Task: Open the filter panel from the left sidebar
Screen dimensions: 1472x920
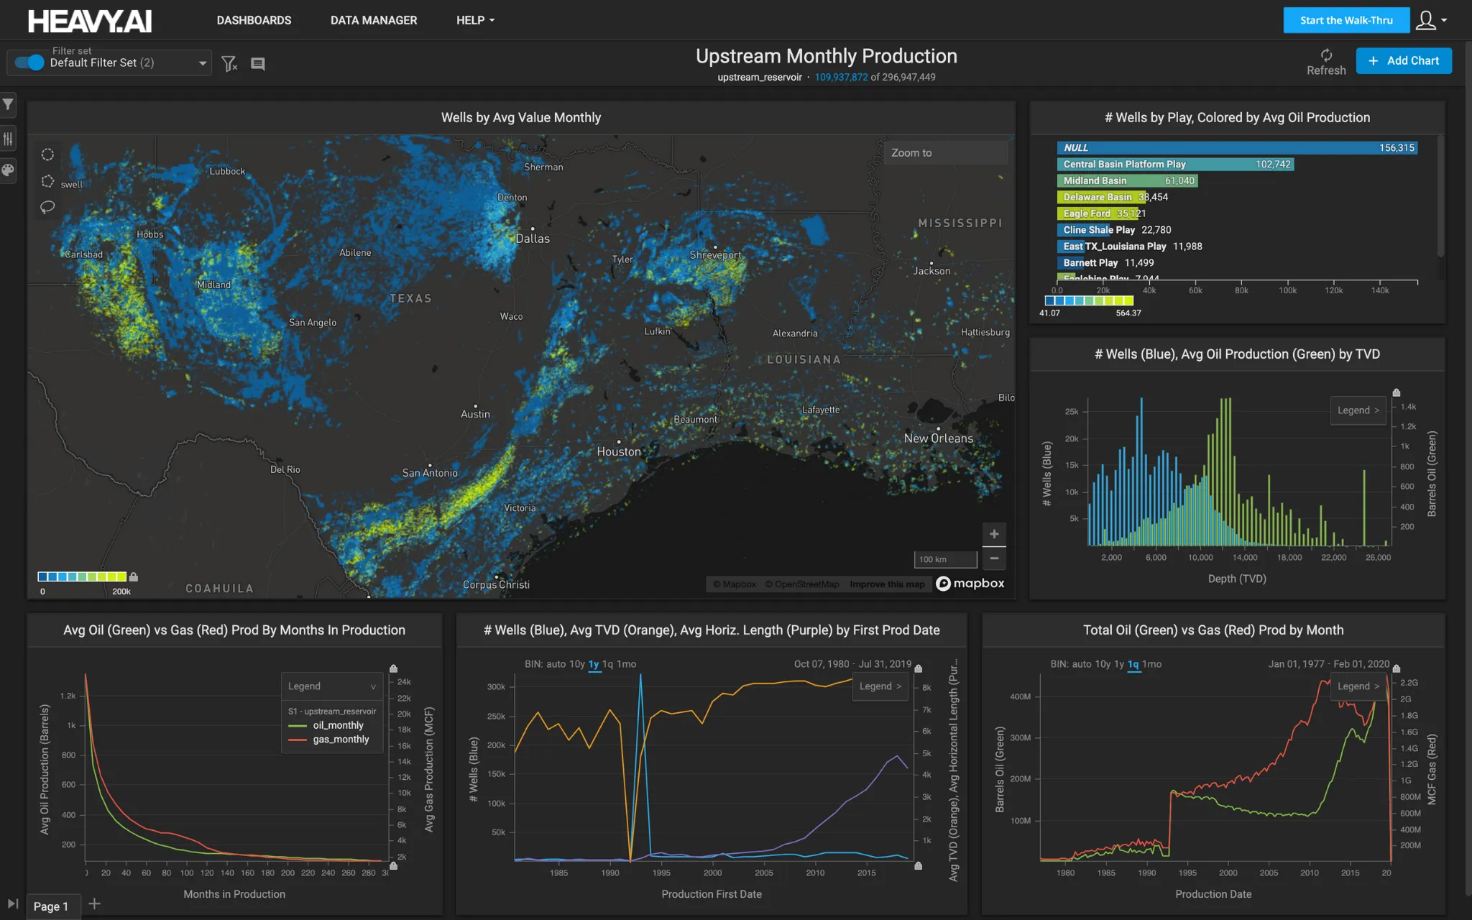Action: click(9, 105)
